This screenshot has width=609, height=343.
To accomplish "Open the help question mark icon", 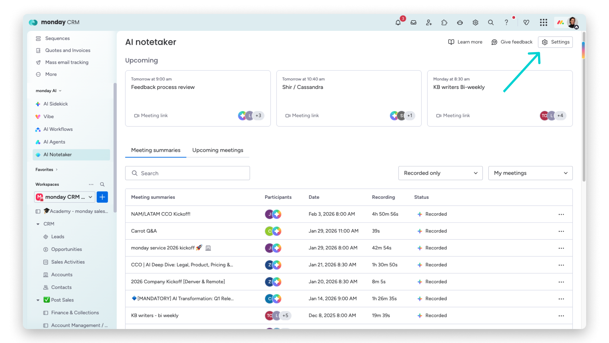I will [x=506, y=23].
